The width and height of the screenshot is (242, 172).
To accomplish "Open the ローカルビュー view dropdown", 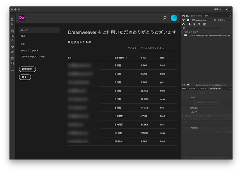I will [222, 20].
